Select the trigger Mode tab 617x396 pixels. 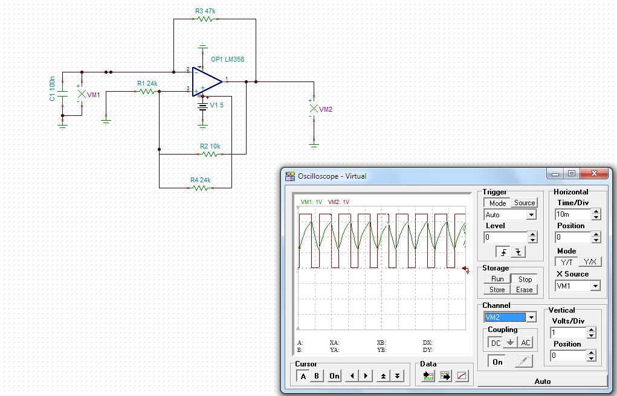click(497, 203)
